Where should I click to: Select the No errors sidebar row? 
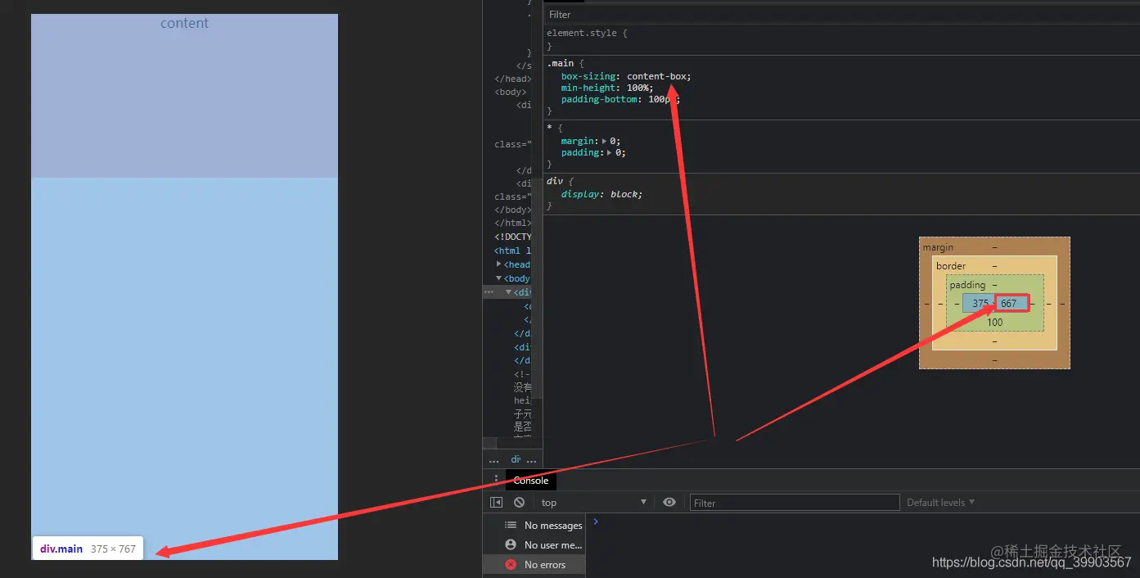[x=534, y=564]
